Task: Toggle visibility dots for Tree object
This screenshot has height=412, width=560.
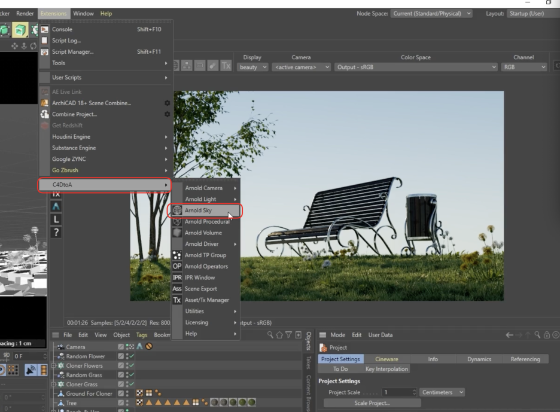Action: pyautogui.click(x=127, y=402)
